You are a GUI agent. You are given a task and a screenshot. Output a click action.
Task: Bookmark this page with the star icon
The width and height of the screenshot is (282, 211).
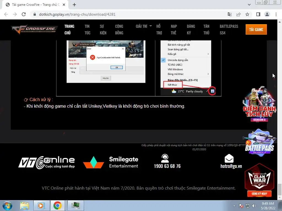(x=247, y=14)
